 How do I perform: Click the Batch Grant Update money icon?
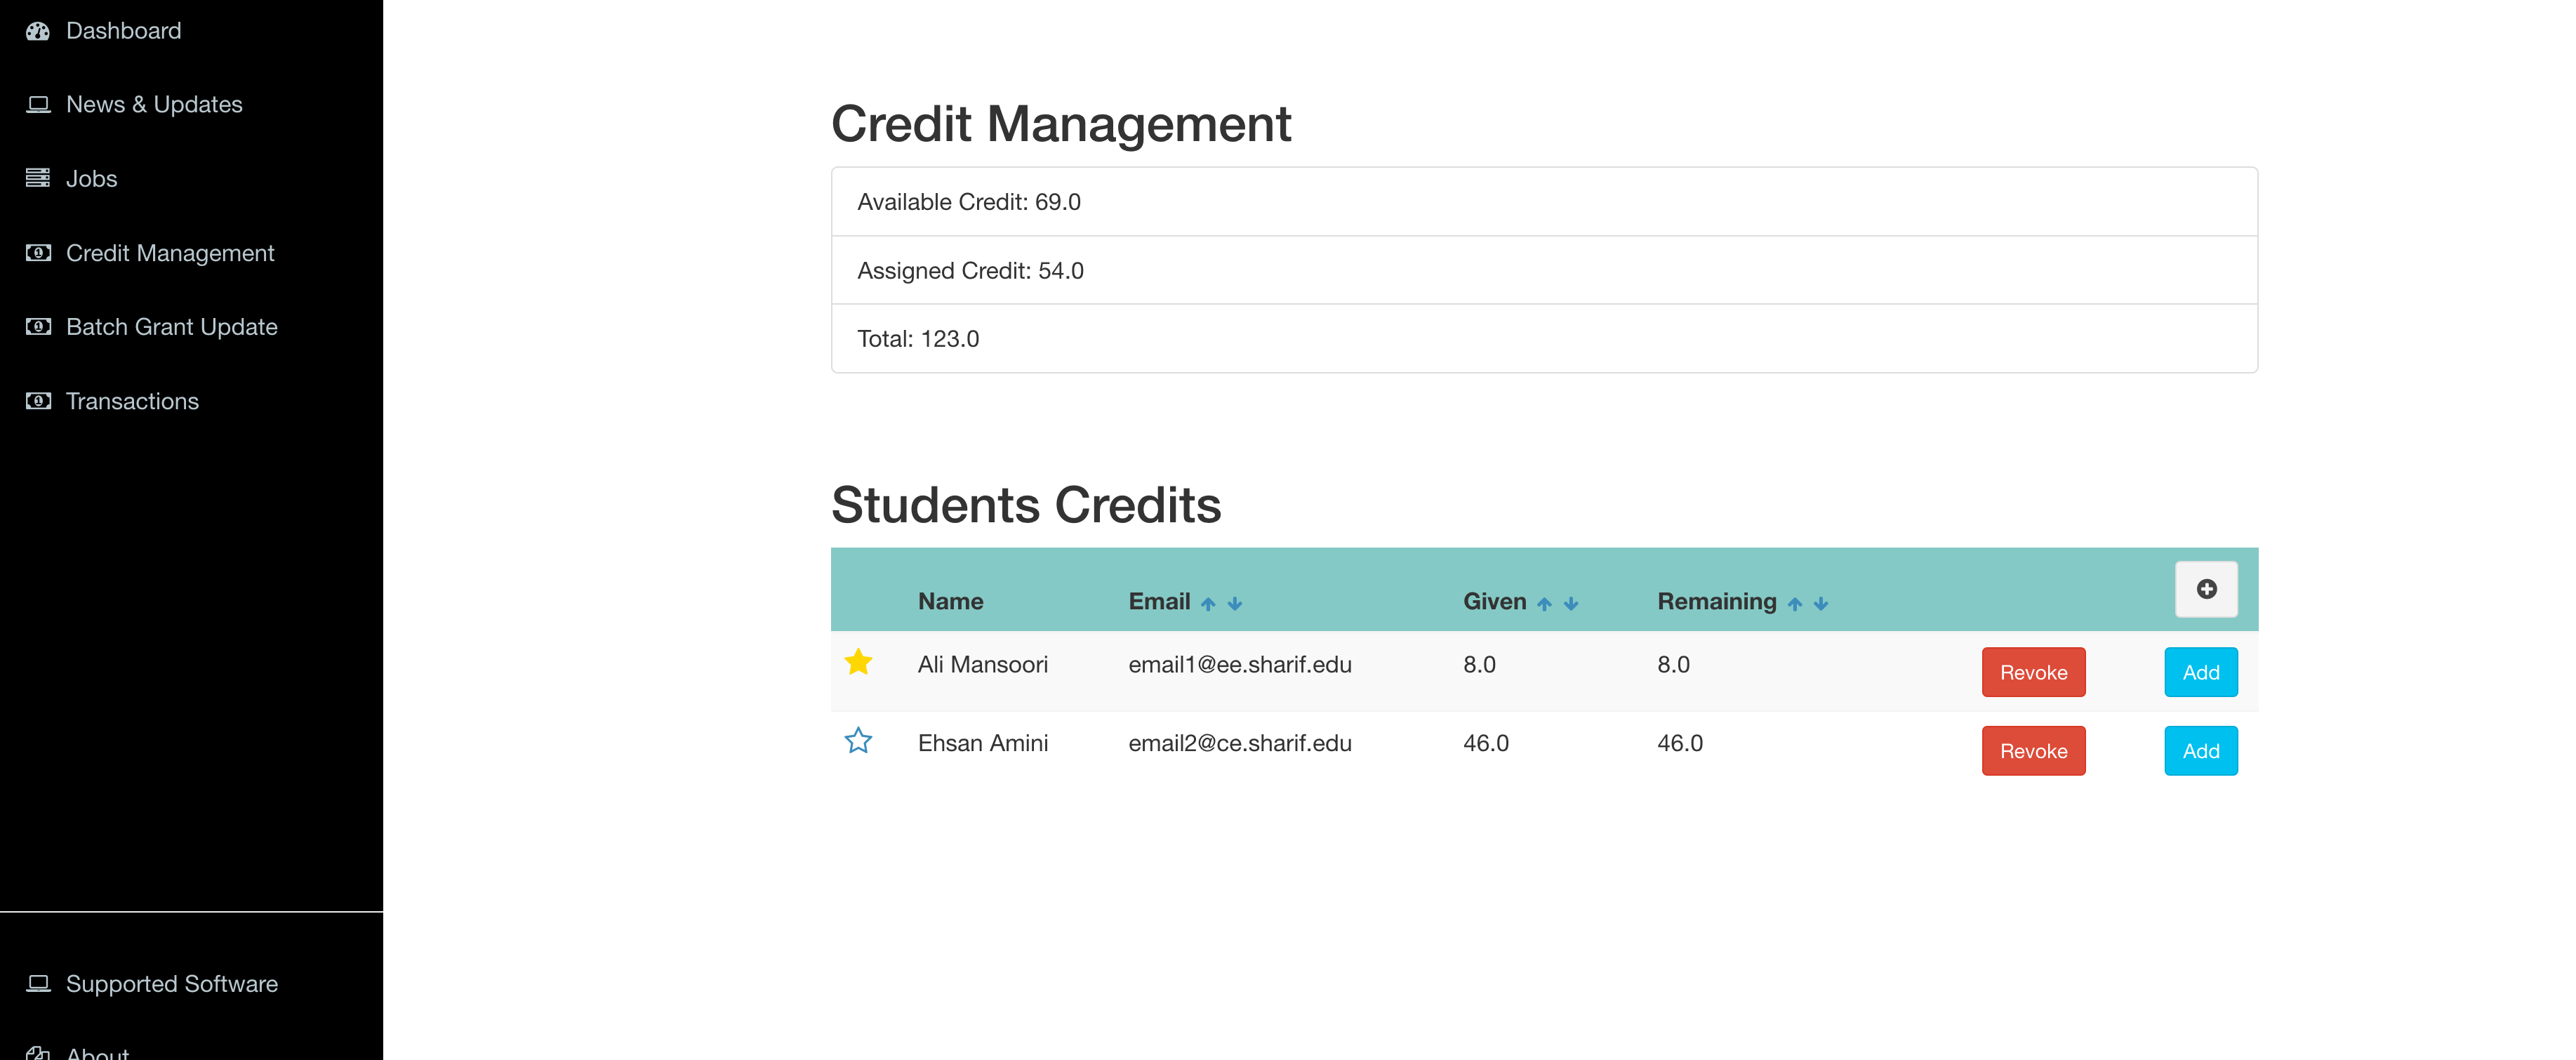pyautogui.click(x=38, y=327)
